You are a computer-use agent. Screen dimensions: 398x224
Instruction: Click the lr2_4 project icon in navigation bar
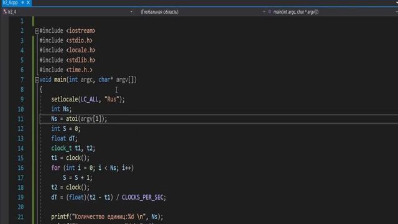(5, 12)
